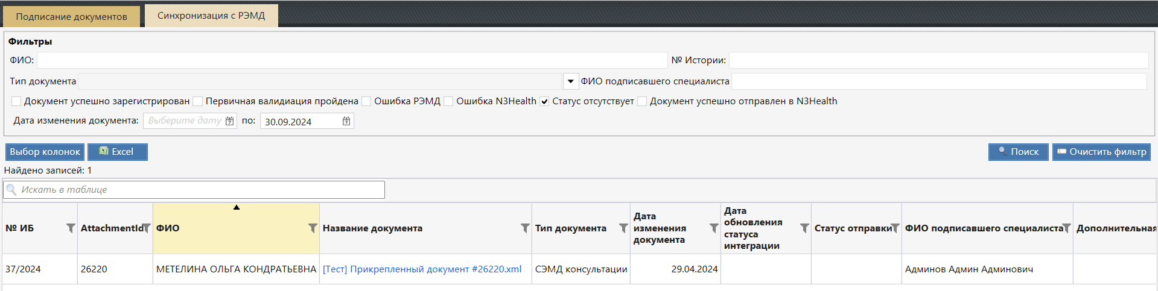Image resolution: width=1158 pixels, height=291 pixels.
Task: Click filter icon in ФИО column header
Action: (313, 228)
